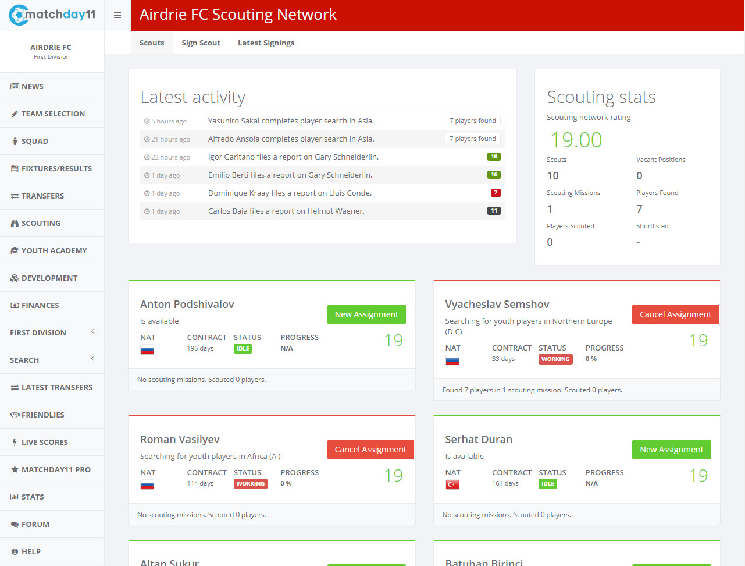Click the Squad person icon

(x=15, y=141)
